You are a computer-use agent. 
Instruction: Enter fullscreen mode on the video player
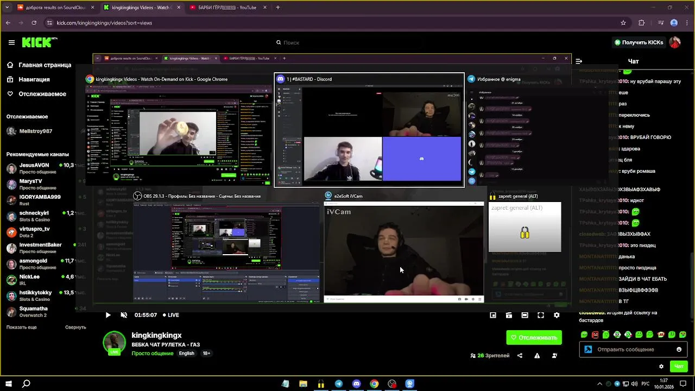(x=541, y=315)
